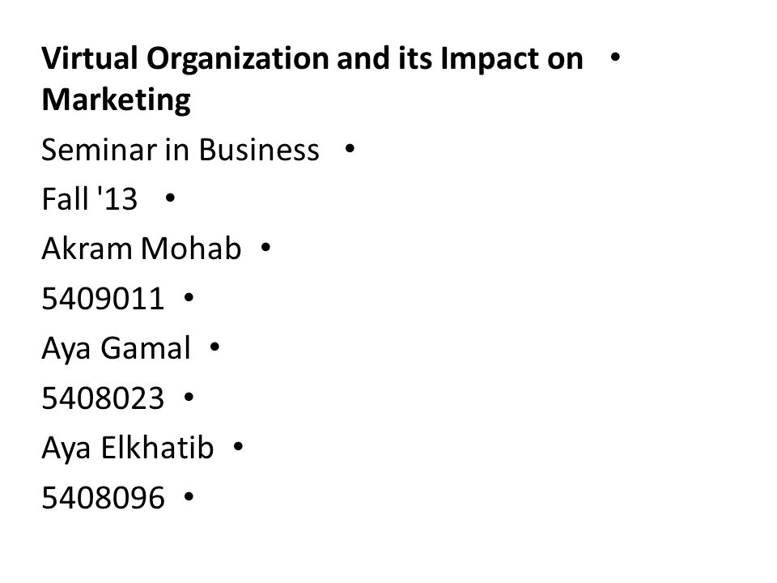Click the word Impact in the title
This screenshot has height=583, width=777.
tap(490, 59)
